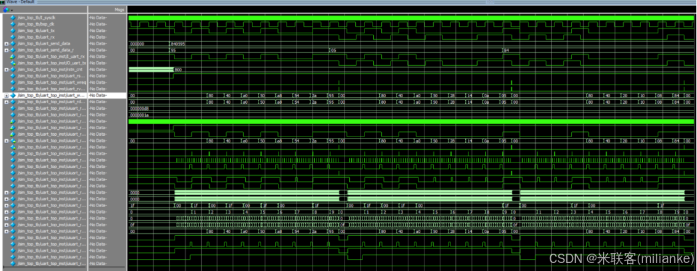The height and width of the screenshot is (271, 697).
Task: Click the uart_send_data_r bus icon
Action: (13, 50)
